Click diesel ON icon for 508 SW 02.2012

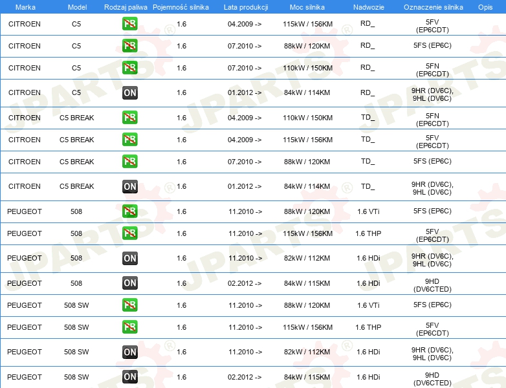pos(129,377)
